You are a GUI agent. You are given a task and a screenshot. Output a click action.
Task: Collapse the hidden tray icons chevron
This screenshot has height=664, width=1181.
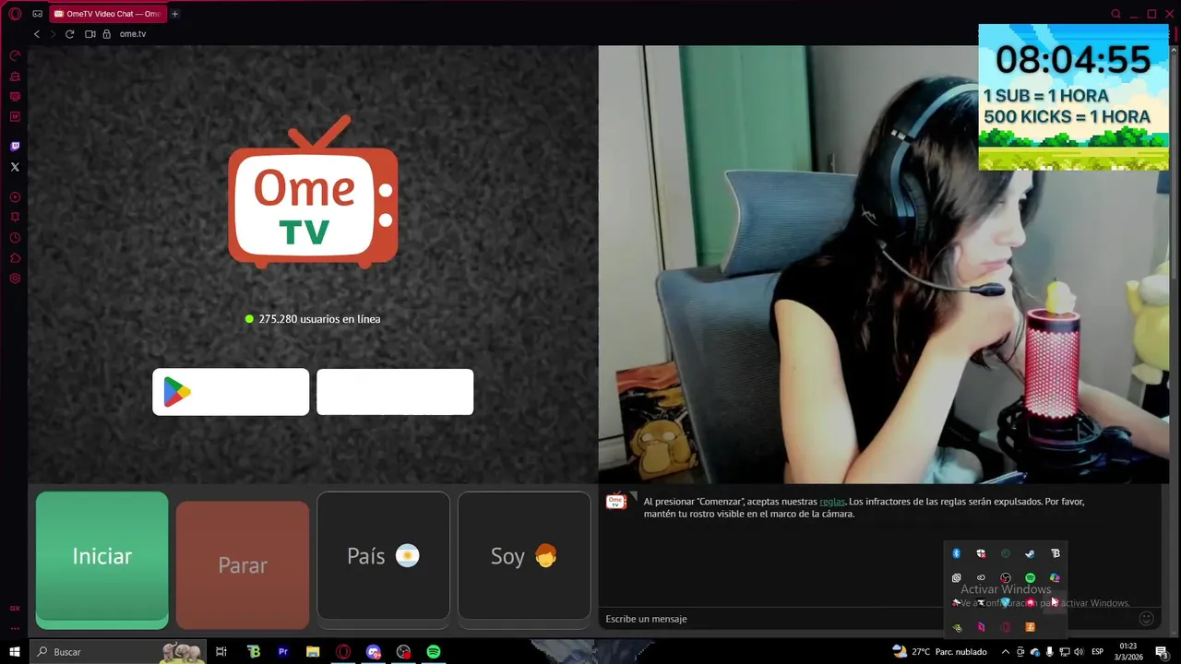pos(1006,652)
